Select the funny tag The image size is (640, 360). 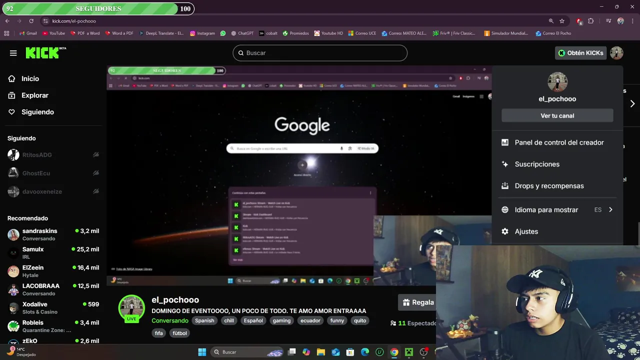(x=337, y=320)
